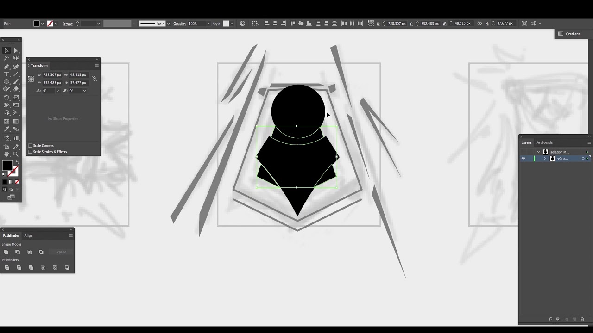Enable Scale Strokes & Effects checkbox
The width and height of the screenshot is (593, 333).
point(30,152)
